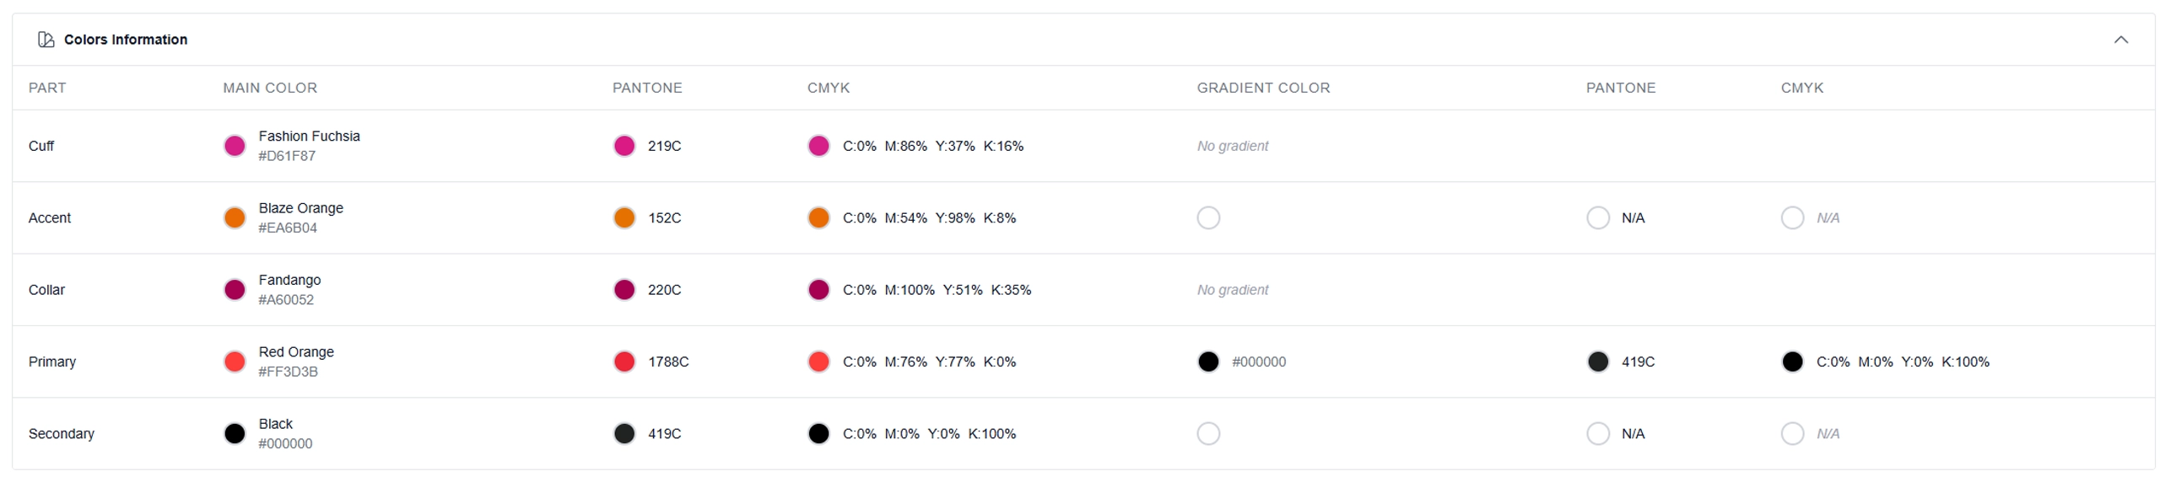Click the Pantone 152C swatch
The width and height of the screenshot is (2160, 482).
tap(624, 217)
